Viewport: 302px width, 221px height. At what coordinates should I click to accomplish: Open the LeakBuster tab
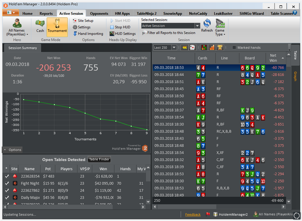click(x=223, y=13)
